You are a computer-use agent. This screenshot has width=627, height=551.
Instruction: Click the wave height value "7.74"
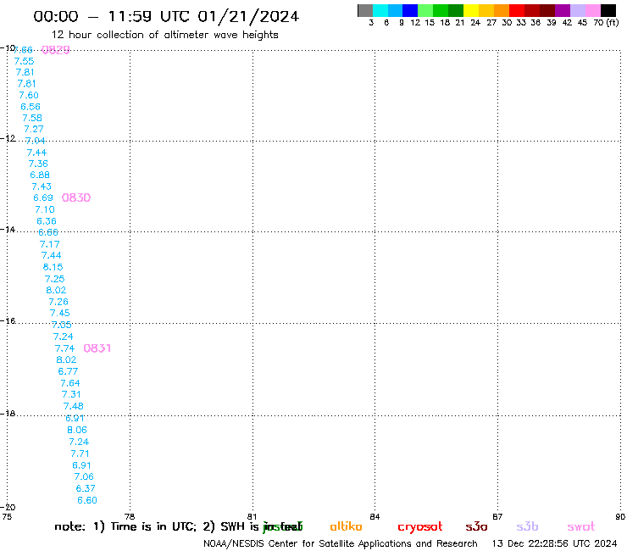[64, 348]
